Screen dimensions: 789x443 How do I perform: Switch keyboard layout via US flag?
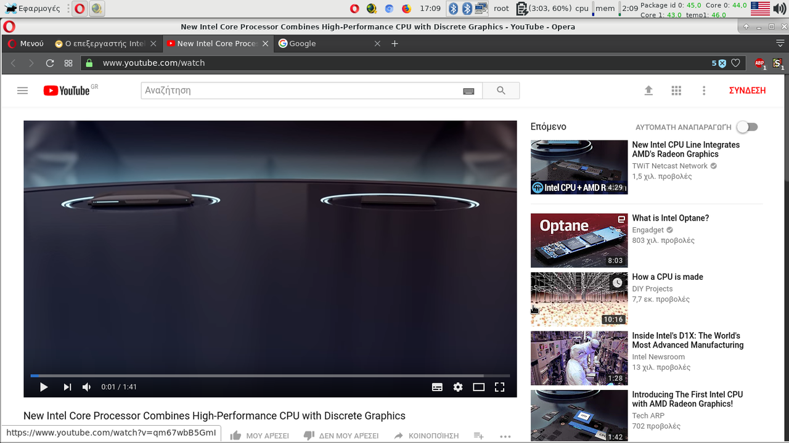click(x=760, y=9)
